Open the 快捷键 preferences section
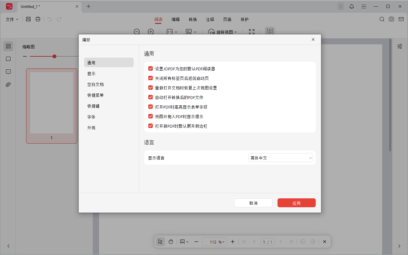408x255 pixels. coord(109,106)
